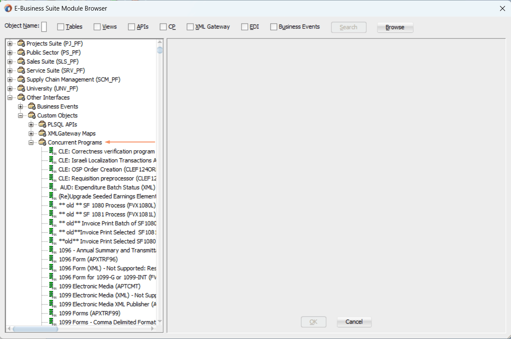This screenshot has width=511, height=339.
Task: Check the CP checkbox
Action: click(x=163, y=27)
